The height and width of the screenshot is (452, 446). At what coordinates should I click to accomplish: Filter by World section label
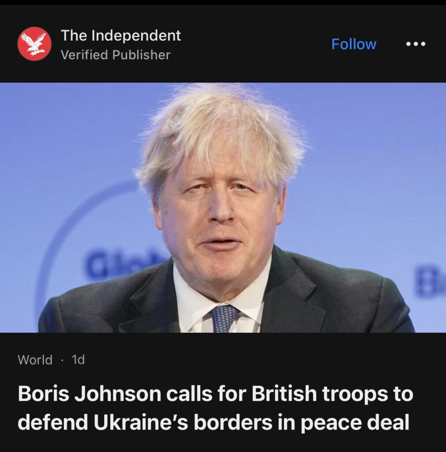click(x=35, y=360)
